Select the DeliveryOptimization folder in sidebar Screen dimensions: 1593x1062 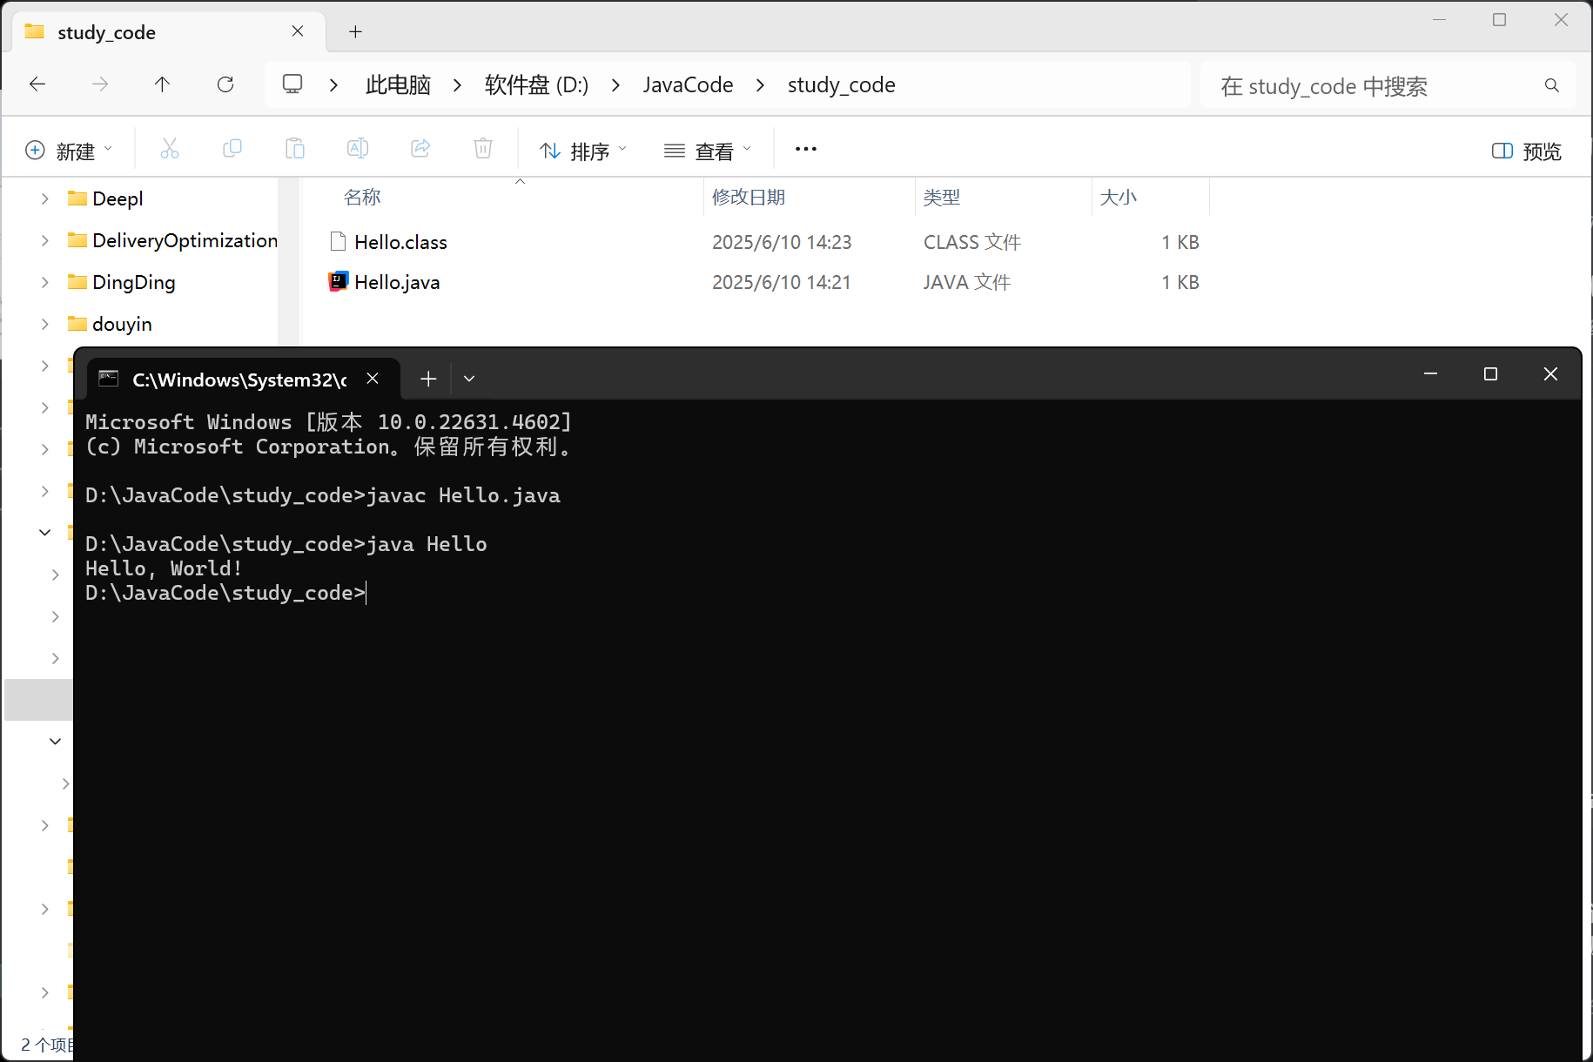[172, 240]
